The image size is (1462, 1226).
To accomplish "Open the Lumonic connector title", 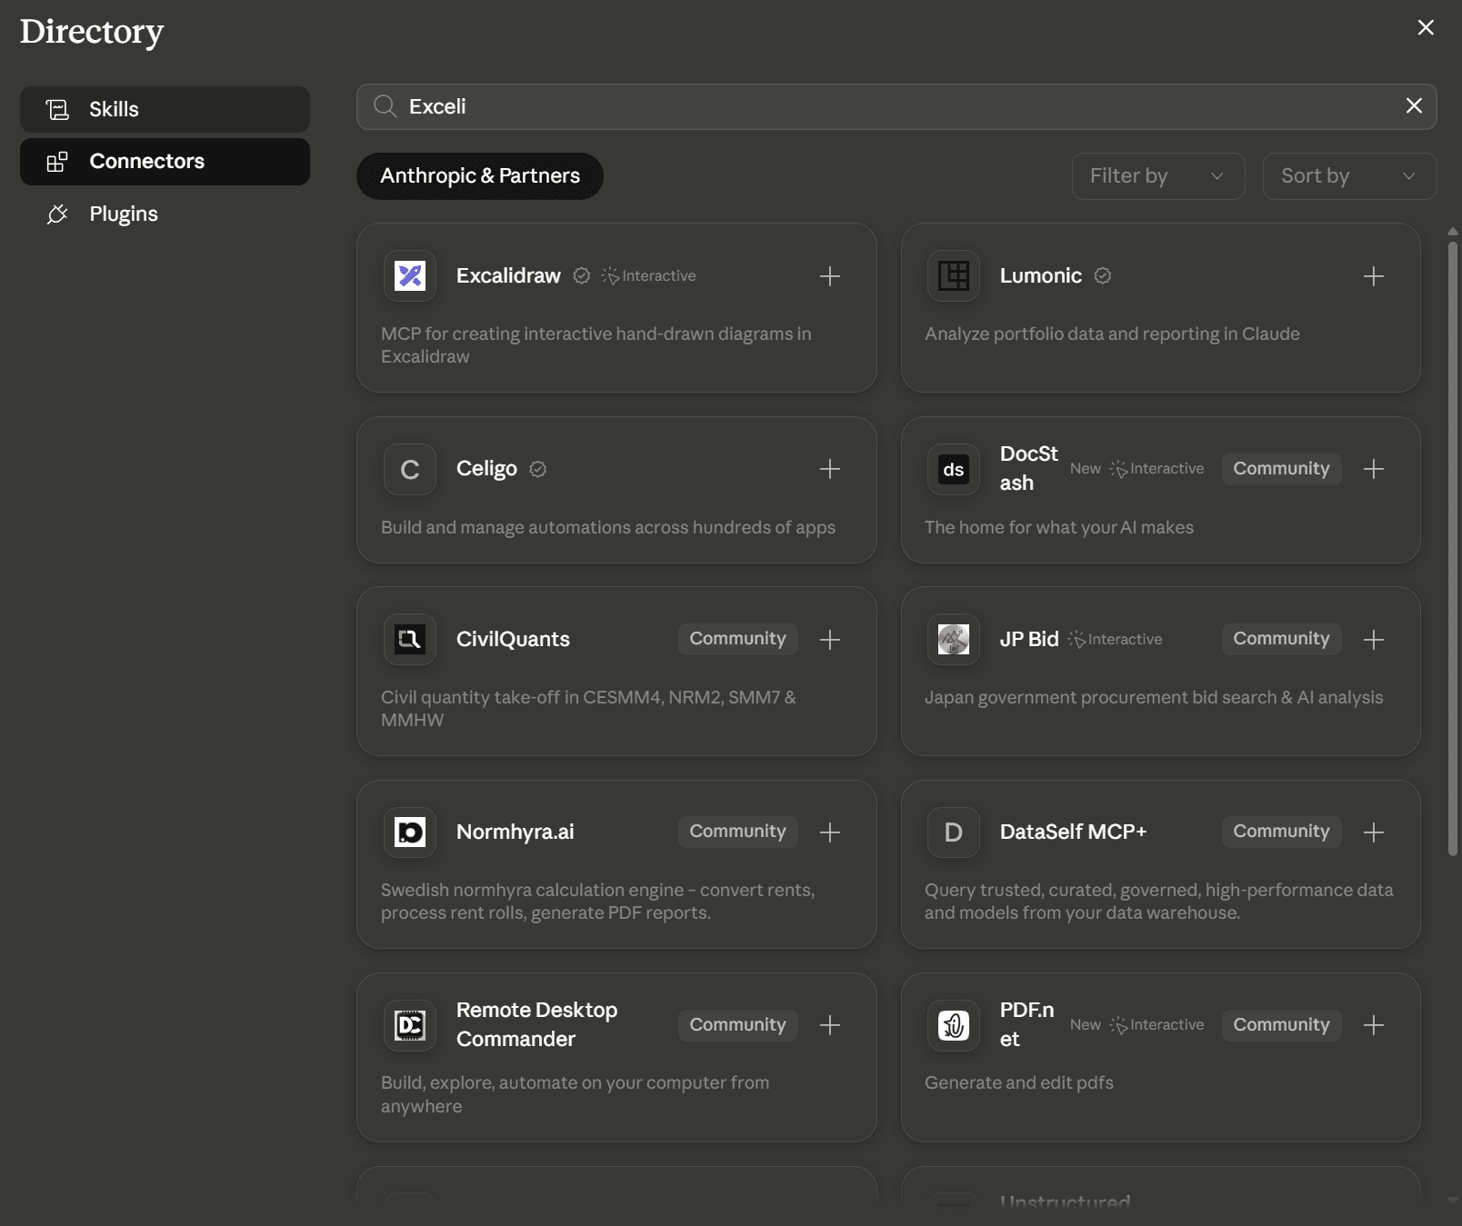I will pyautogui.click(x=1041, y=275).
